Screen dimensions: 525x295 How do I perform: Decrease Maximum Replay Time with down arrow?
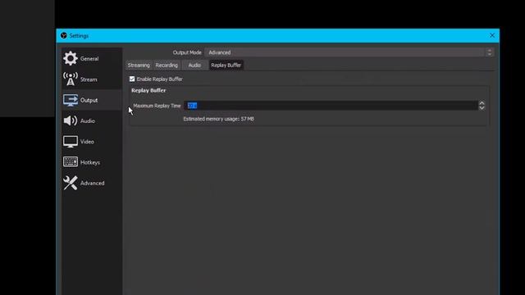[x=482, y=107]
